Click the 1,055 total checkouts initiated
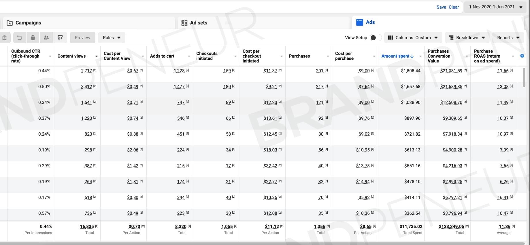The width and height of the screenshot is (530, 245). click(x=227, y=227)
